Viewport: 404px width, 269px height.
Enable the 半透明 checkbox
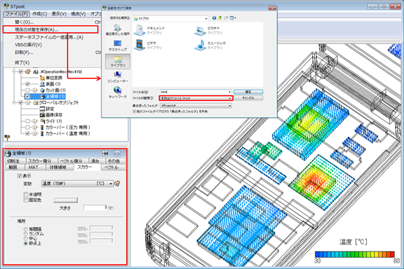(26, 194)
